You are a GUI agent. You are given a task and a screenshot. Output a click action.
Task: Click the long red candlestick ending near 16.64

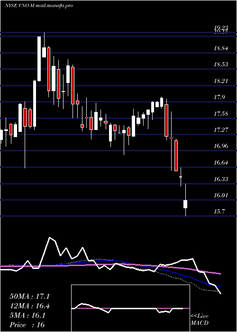[x=176, y=156]
